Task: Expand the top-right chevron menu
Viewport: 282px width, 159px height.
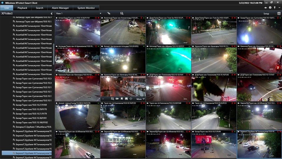Action: pos(279,8)
